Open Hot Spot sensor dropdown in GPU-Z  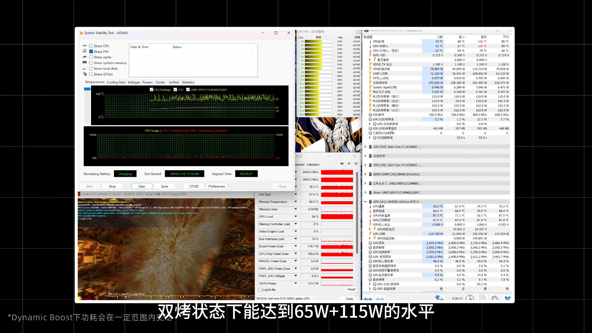click(296, 194)
